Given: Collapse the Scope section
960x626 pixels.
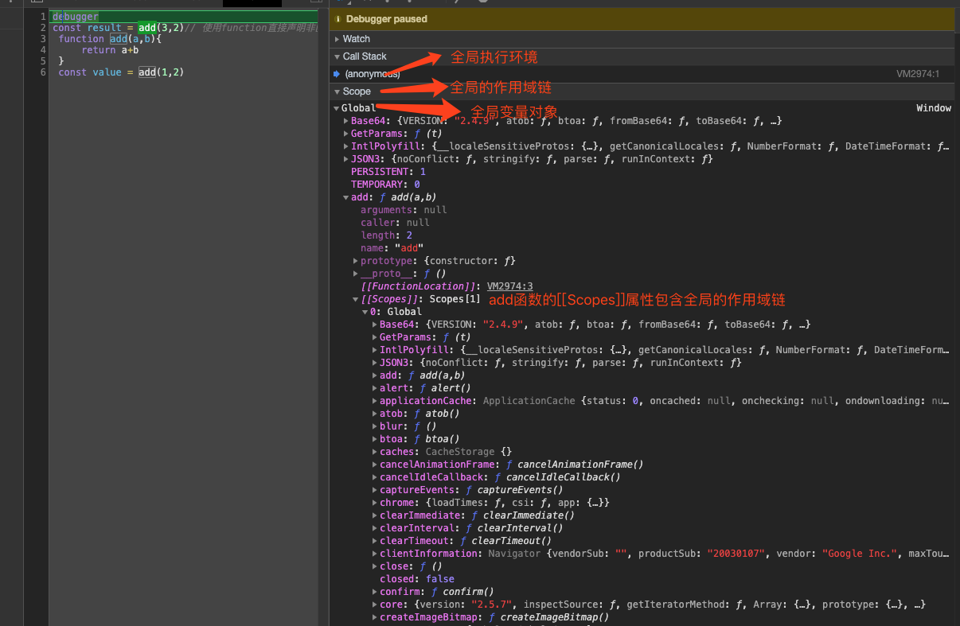Looking at the screenshot, I should (x=337, y=91).
